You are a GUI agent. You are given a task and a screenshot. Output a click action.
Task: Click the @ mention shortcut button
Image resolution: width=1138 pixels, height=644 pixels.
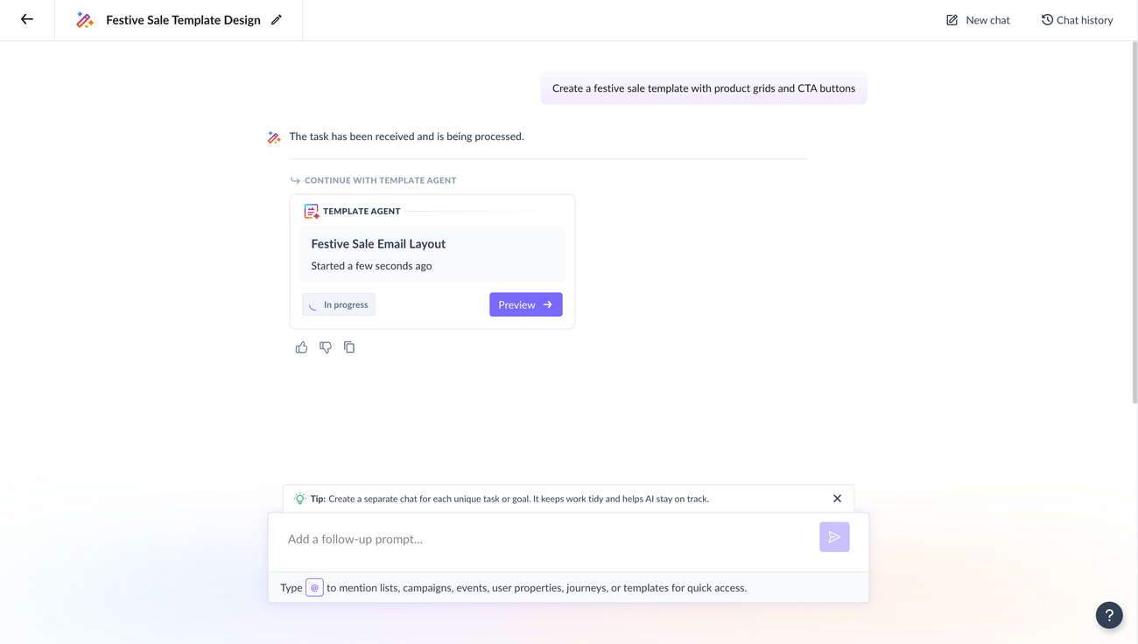point(314,587)
